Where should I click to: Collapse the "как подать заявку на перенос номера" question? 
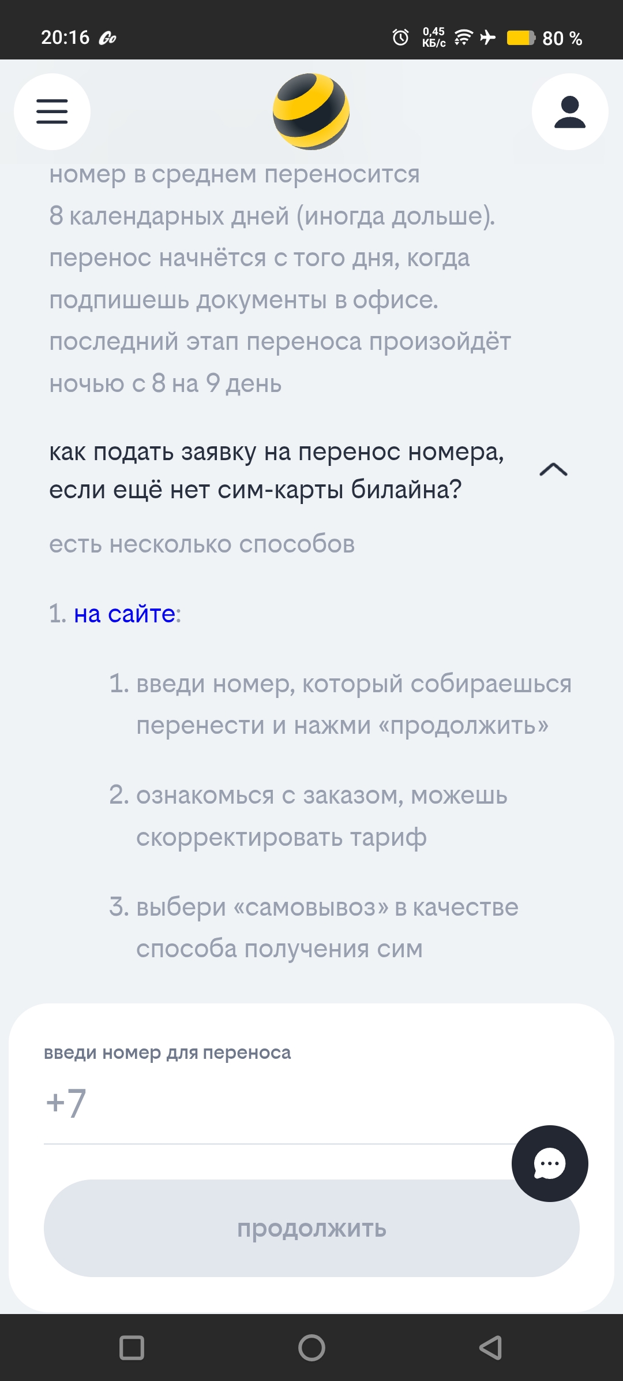click(276, 471)
